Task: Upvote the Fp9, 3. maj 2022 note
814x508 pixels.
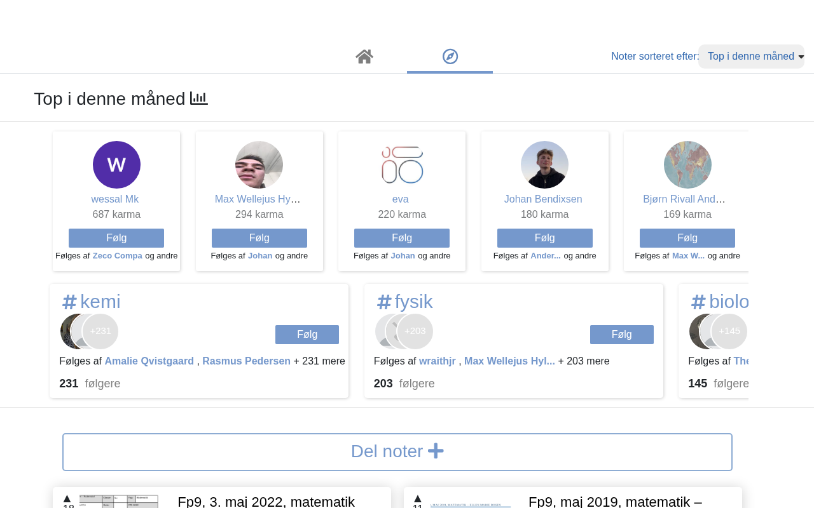Action: [x=67, y=498]
